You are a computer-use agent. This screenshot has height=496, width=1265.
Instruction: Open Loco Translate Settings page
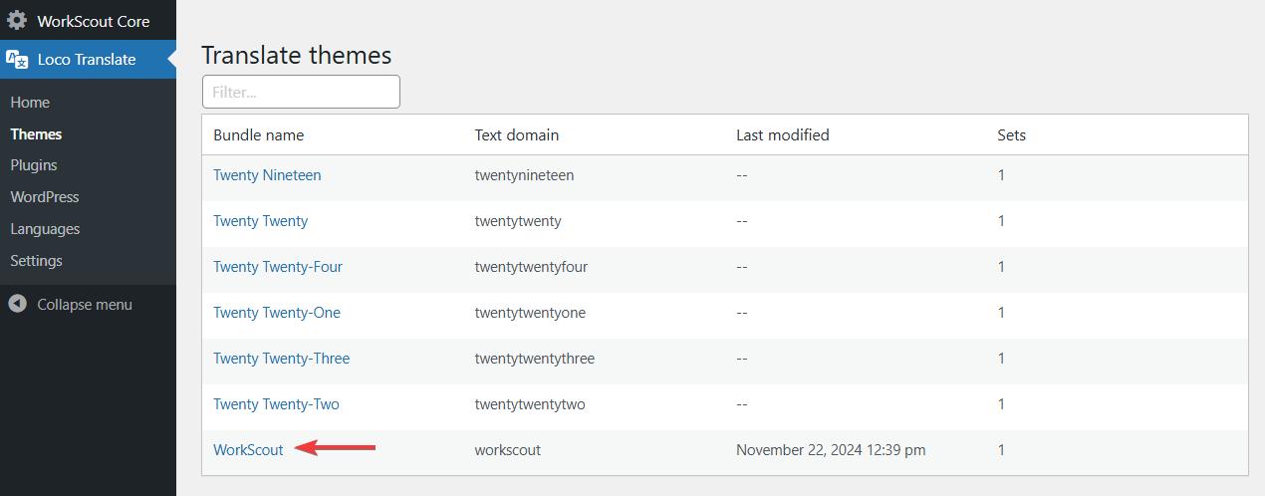[36, 261]
